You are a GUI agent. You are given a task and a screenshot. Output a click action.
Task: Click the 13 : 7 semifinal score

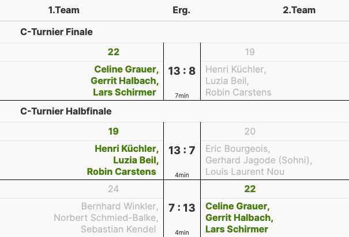point(182,151)
